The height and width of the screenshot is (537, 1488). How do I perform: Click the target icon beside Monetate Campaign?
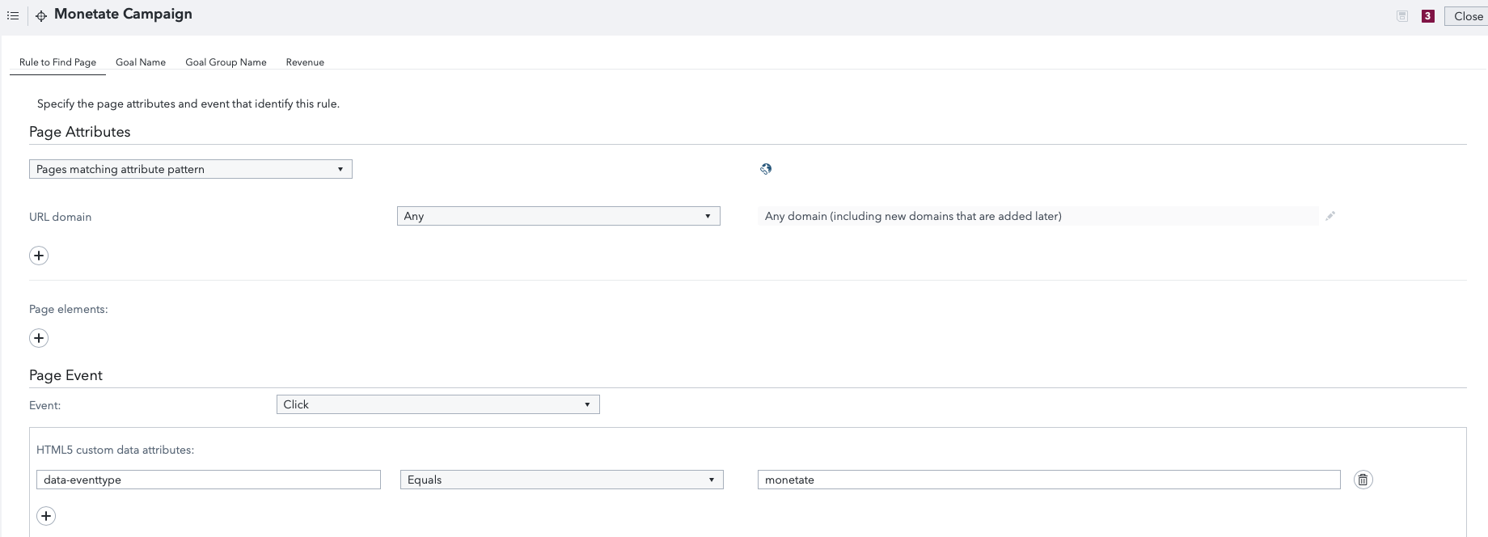tap(41, 16)
